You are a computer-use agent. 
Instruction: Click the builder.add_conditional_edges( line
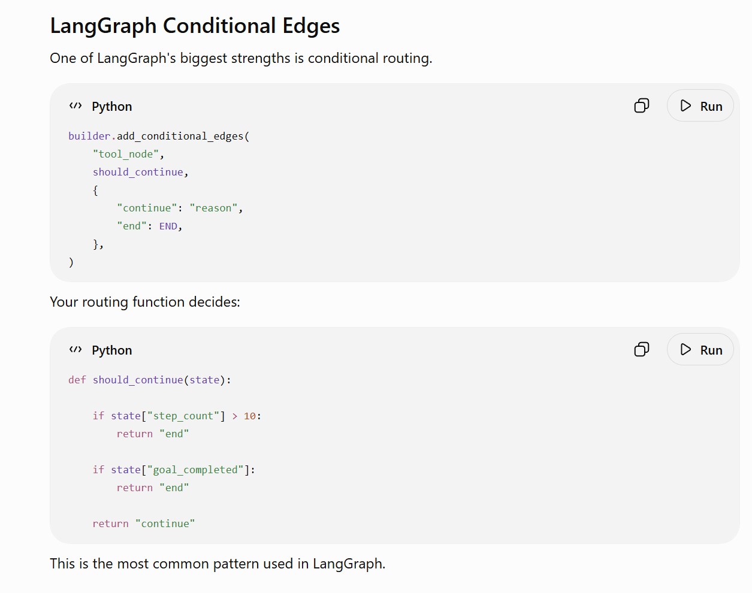[x=159, y=136]
